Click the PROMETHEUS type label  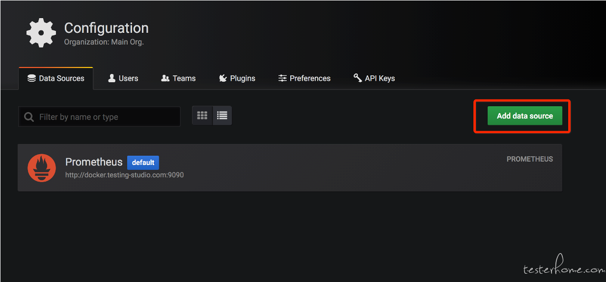(530, 159)
